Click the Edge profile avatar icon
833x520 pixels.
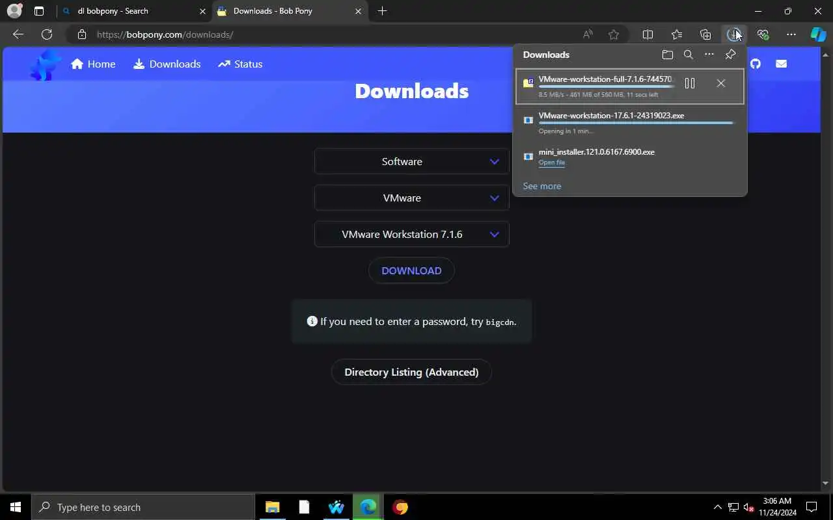tap(14, 11)
